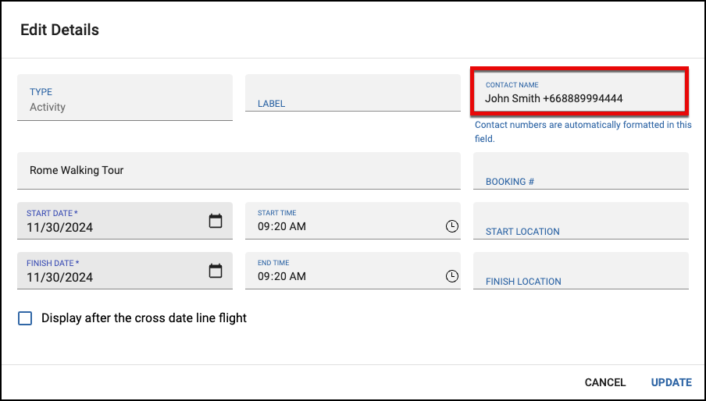Image resolution: width=706 pixels, height=401 pixels.
Task: Open the Start Date calendar picker icon
Action: [x=216, y=221]
